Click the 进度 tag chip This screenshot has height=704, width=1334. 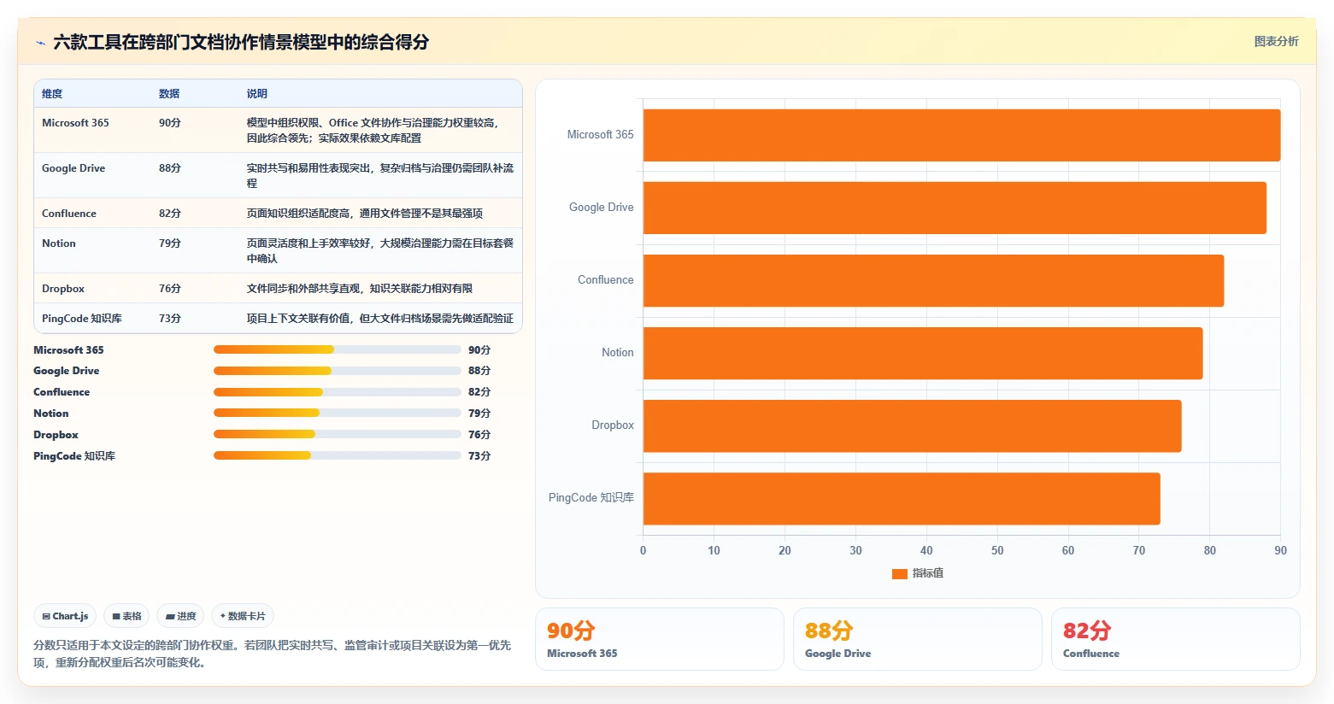tap(180, 616)
